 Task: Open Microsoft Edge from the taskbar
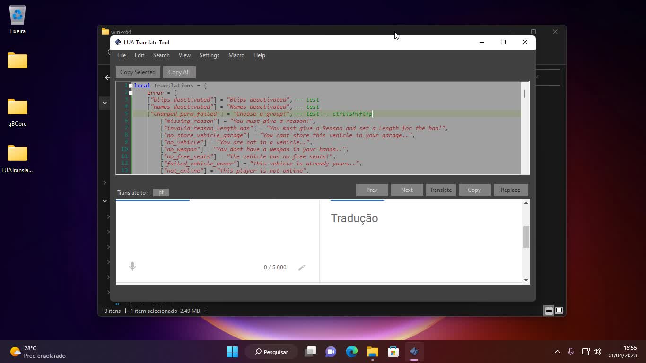coord(351,352)
